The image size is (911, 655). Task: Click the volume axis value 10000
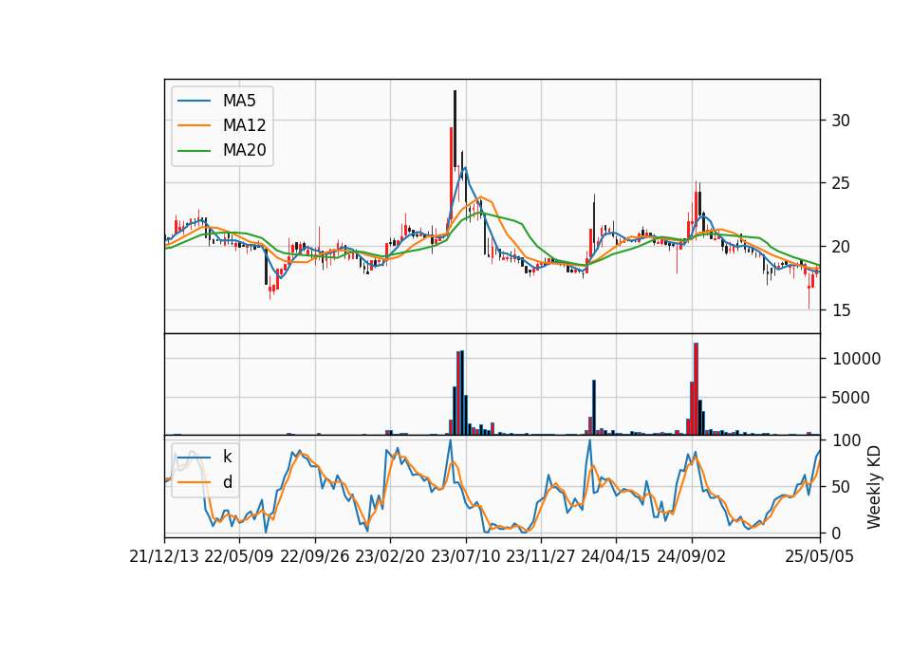tap(856, 359)
